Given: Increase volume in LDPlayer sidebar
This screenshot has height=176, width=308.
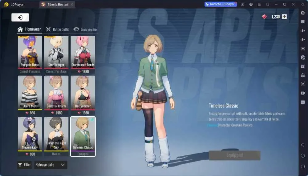Looking at the screenshot, I should tap(303, 30).
